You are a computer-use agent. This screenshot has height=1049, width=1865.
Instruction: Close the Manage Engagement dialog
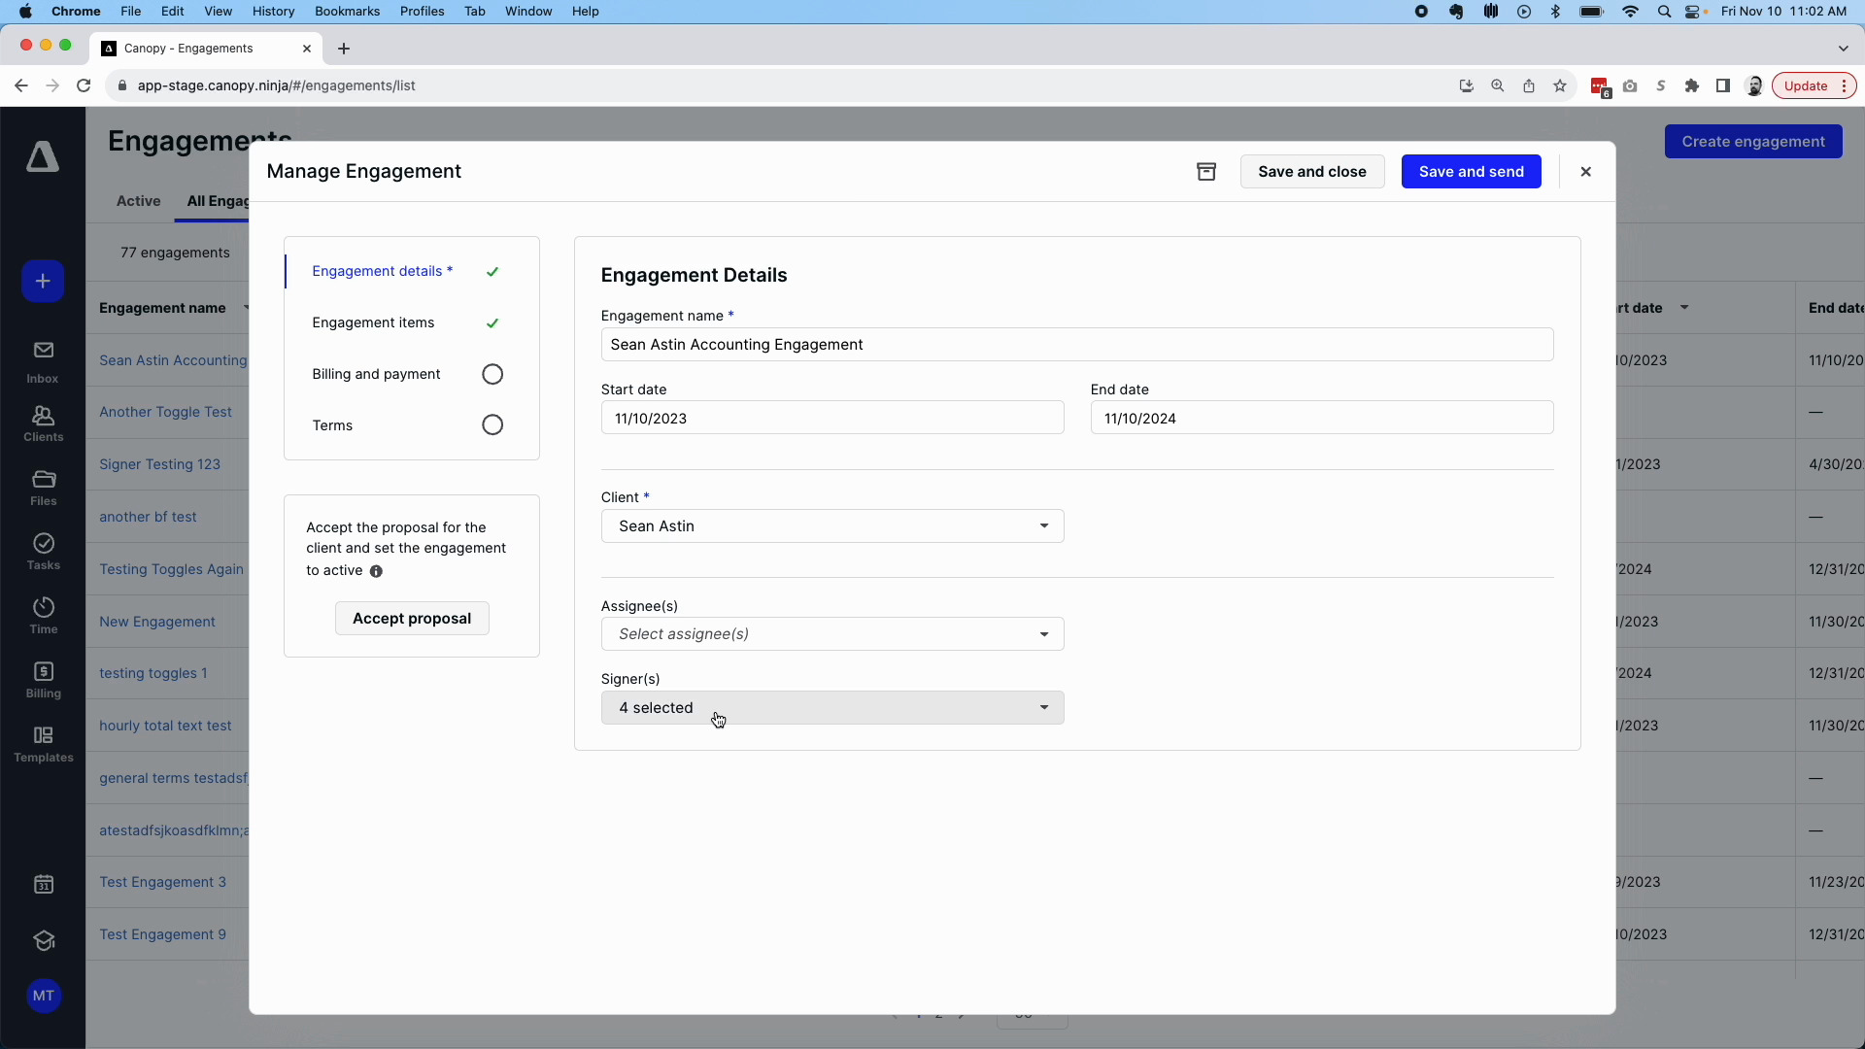click(x=1586, y=172)
